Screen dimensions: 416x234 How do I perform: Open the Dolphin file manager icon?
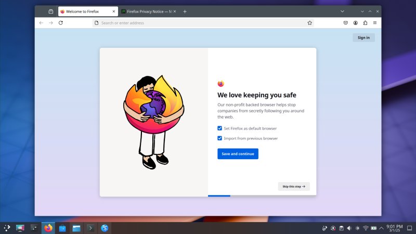coord(76,228)
